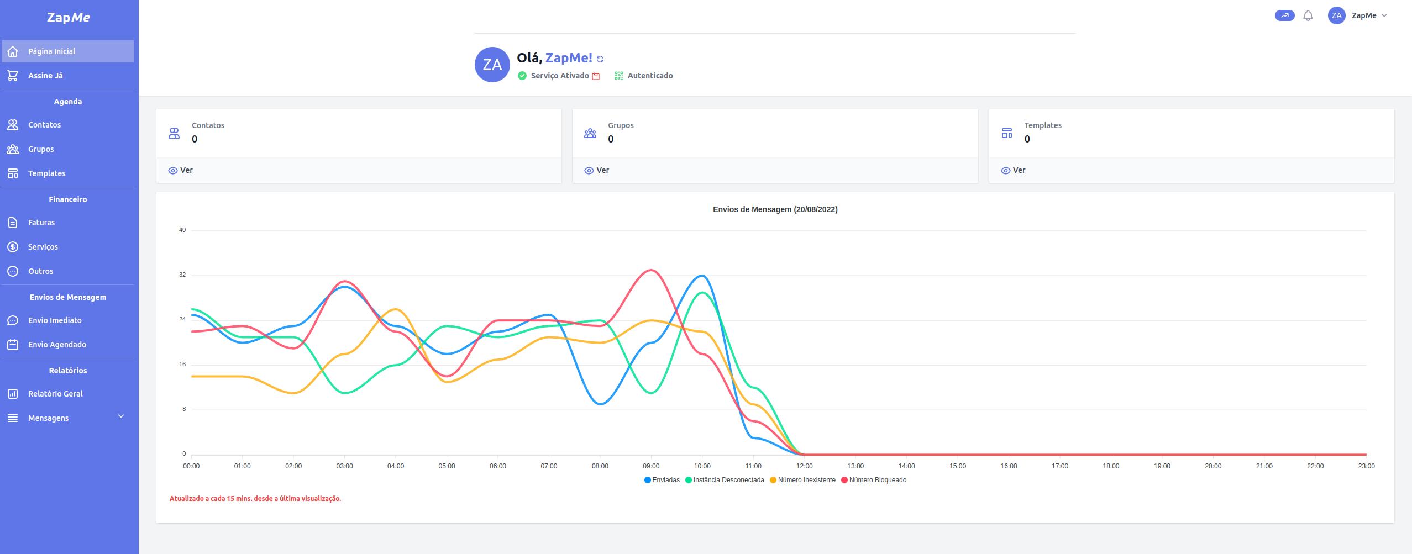Click the notification bell icon
Screen dimensions: 1412x554
click(1308, 16)
